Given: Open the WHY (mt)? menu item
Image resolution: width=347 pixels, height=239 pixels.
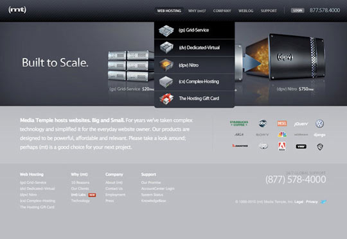Looking at the screenshot, I should (x=197, y=11).
